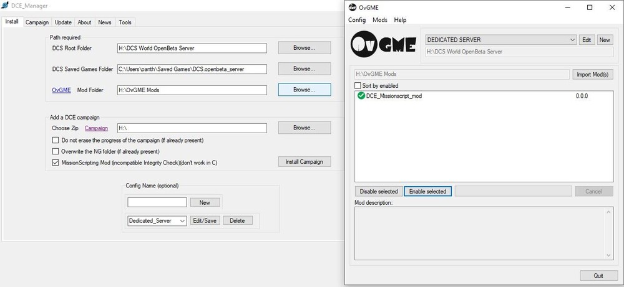The width and height of the screenshot is (624, 287).
Task: Click the New button under Config Name
Action: (x=205, y=202)
